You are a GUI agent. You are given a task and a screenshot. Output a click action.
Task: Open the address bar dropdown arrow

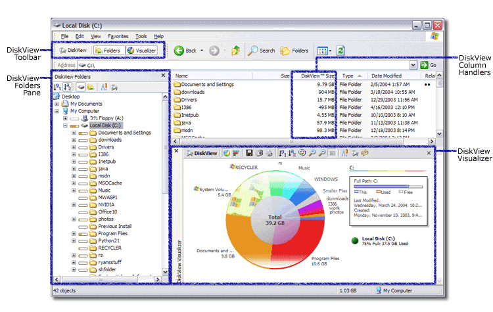(412, 65)
